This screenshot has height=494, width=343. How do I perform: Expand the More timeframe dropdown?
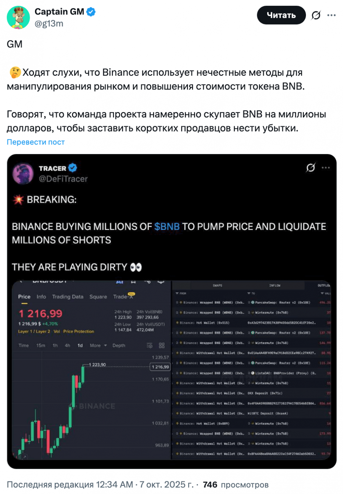98,345
